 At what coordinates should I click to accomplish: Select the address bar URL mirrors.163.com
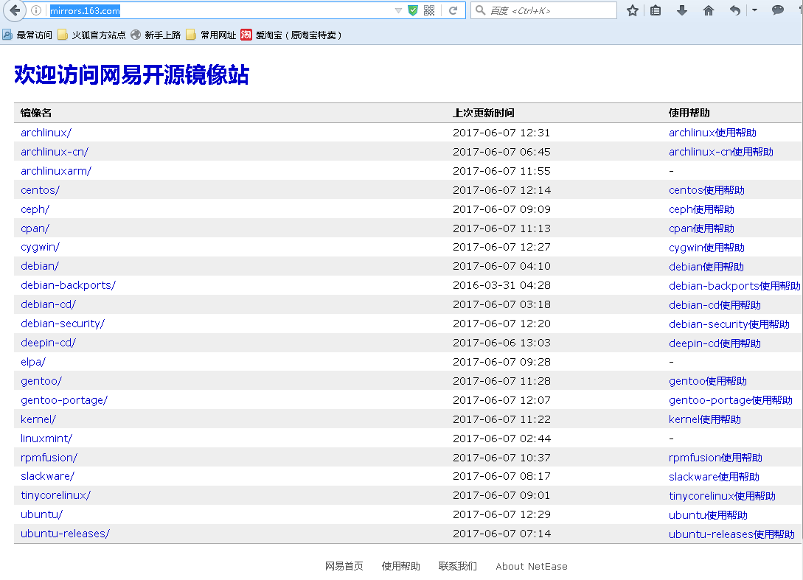click(x=85, y=11)
